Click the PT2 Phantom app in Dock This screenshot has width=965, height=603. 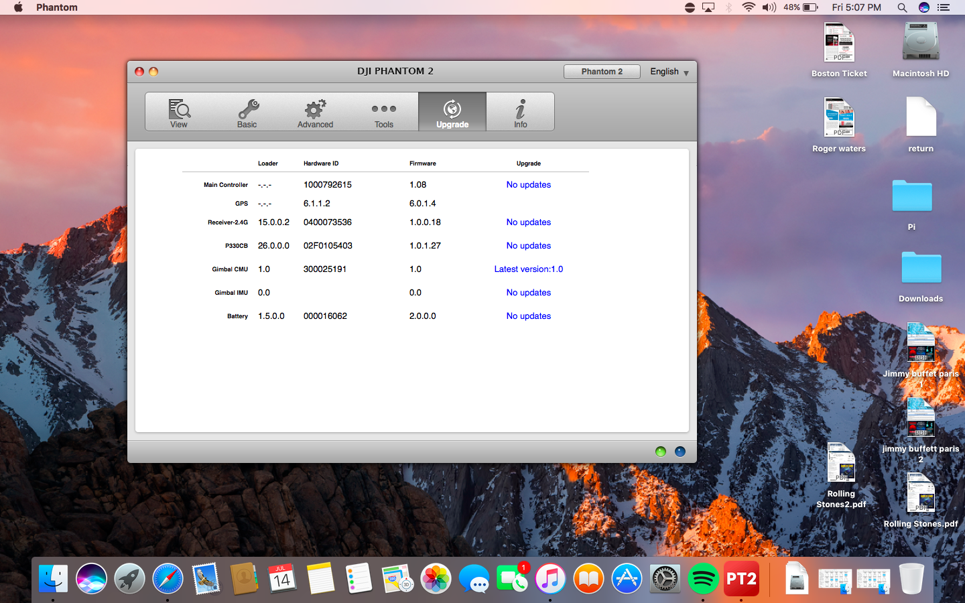coord(741,578)
